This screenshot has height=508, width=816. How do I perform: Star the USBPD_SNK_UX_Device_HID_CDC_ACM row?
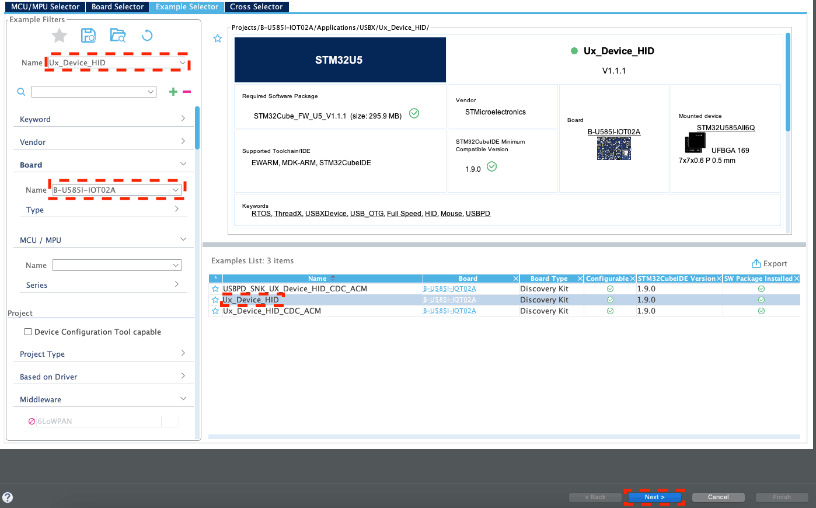point(215,289)
